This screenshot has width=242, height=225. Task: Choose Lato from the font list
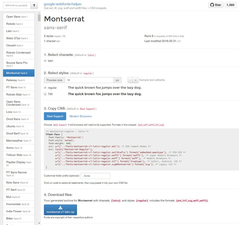19,31
